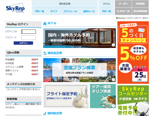Image resolution: width=155 pixels, height=116 pixels.
Task: Click the arrow icon on フライト指定予約 banner
Action: point(86,105)
